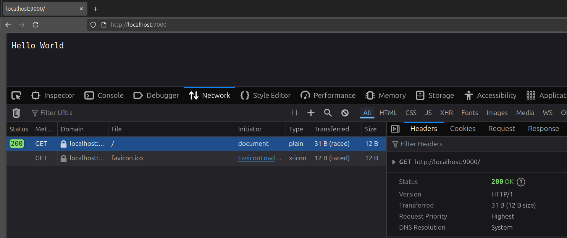Screen dimensions: 567x238
Task: Pause network recording
Action: click(x=294, y=113)
